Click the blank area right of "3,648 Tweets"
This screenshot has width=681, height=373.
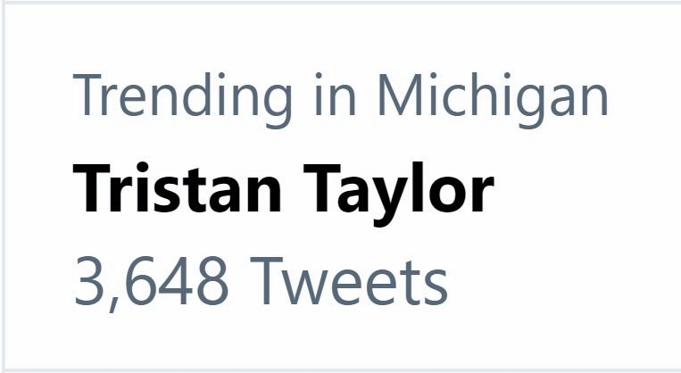click(x=553, y=282)
